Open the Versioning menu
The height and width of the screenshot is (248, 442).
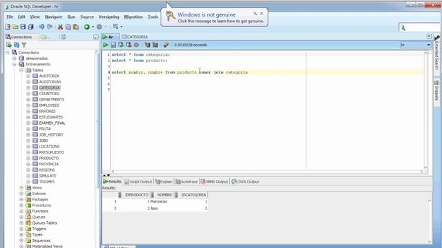[109, 17]
